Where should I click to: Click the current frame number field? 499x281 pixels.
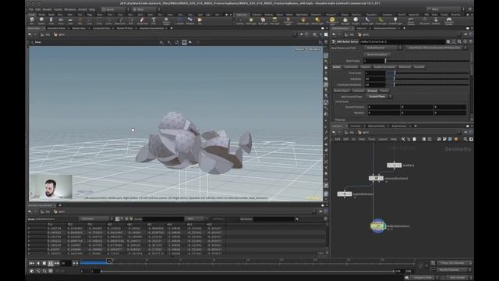pyautogui.click(x=65, y=263)
